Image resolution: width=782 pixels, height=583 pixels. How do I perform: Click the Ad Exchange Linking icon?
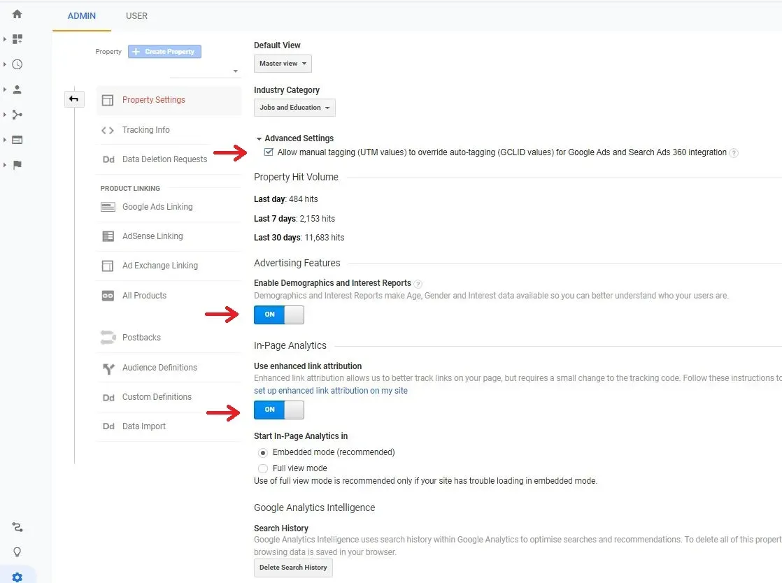coord(108,266)
